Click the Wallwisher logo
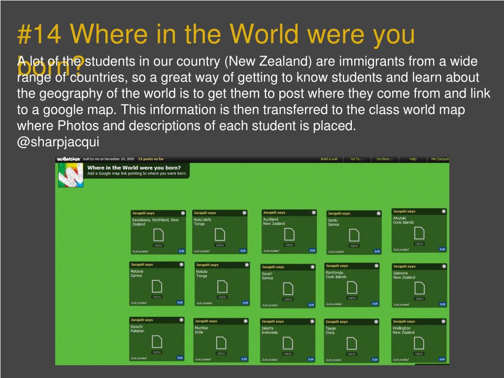This screenshot has height=378, width=504. [68, 159]
